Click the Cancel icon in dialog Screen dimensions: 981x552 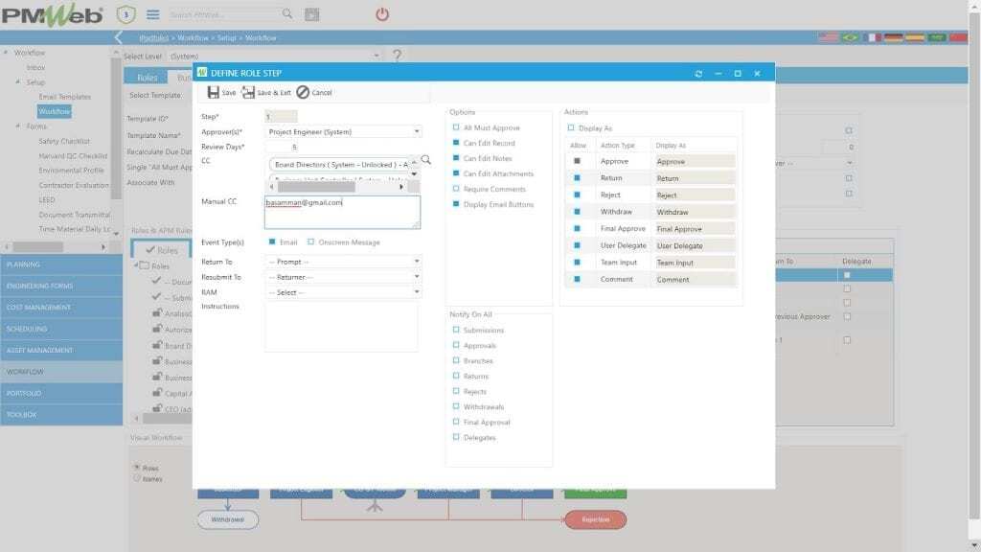pyautogui.click(x=303, y=92)
